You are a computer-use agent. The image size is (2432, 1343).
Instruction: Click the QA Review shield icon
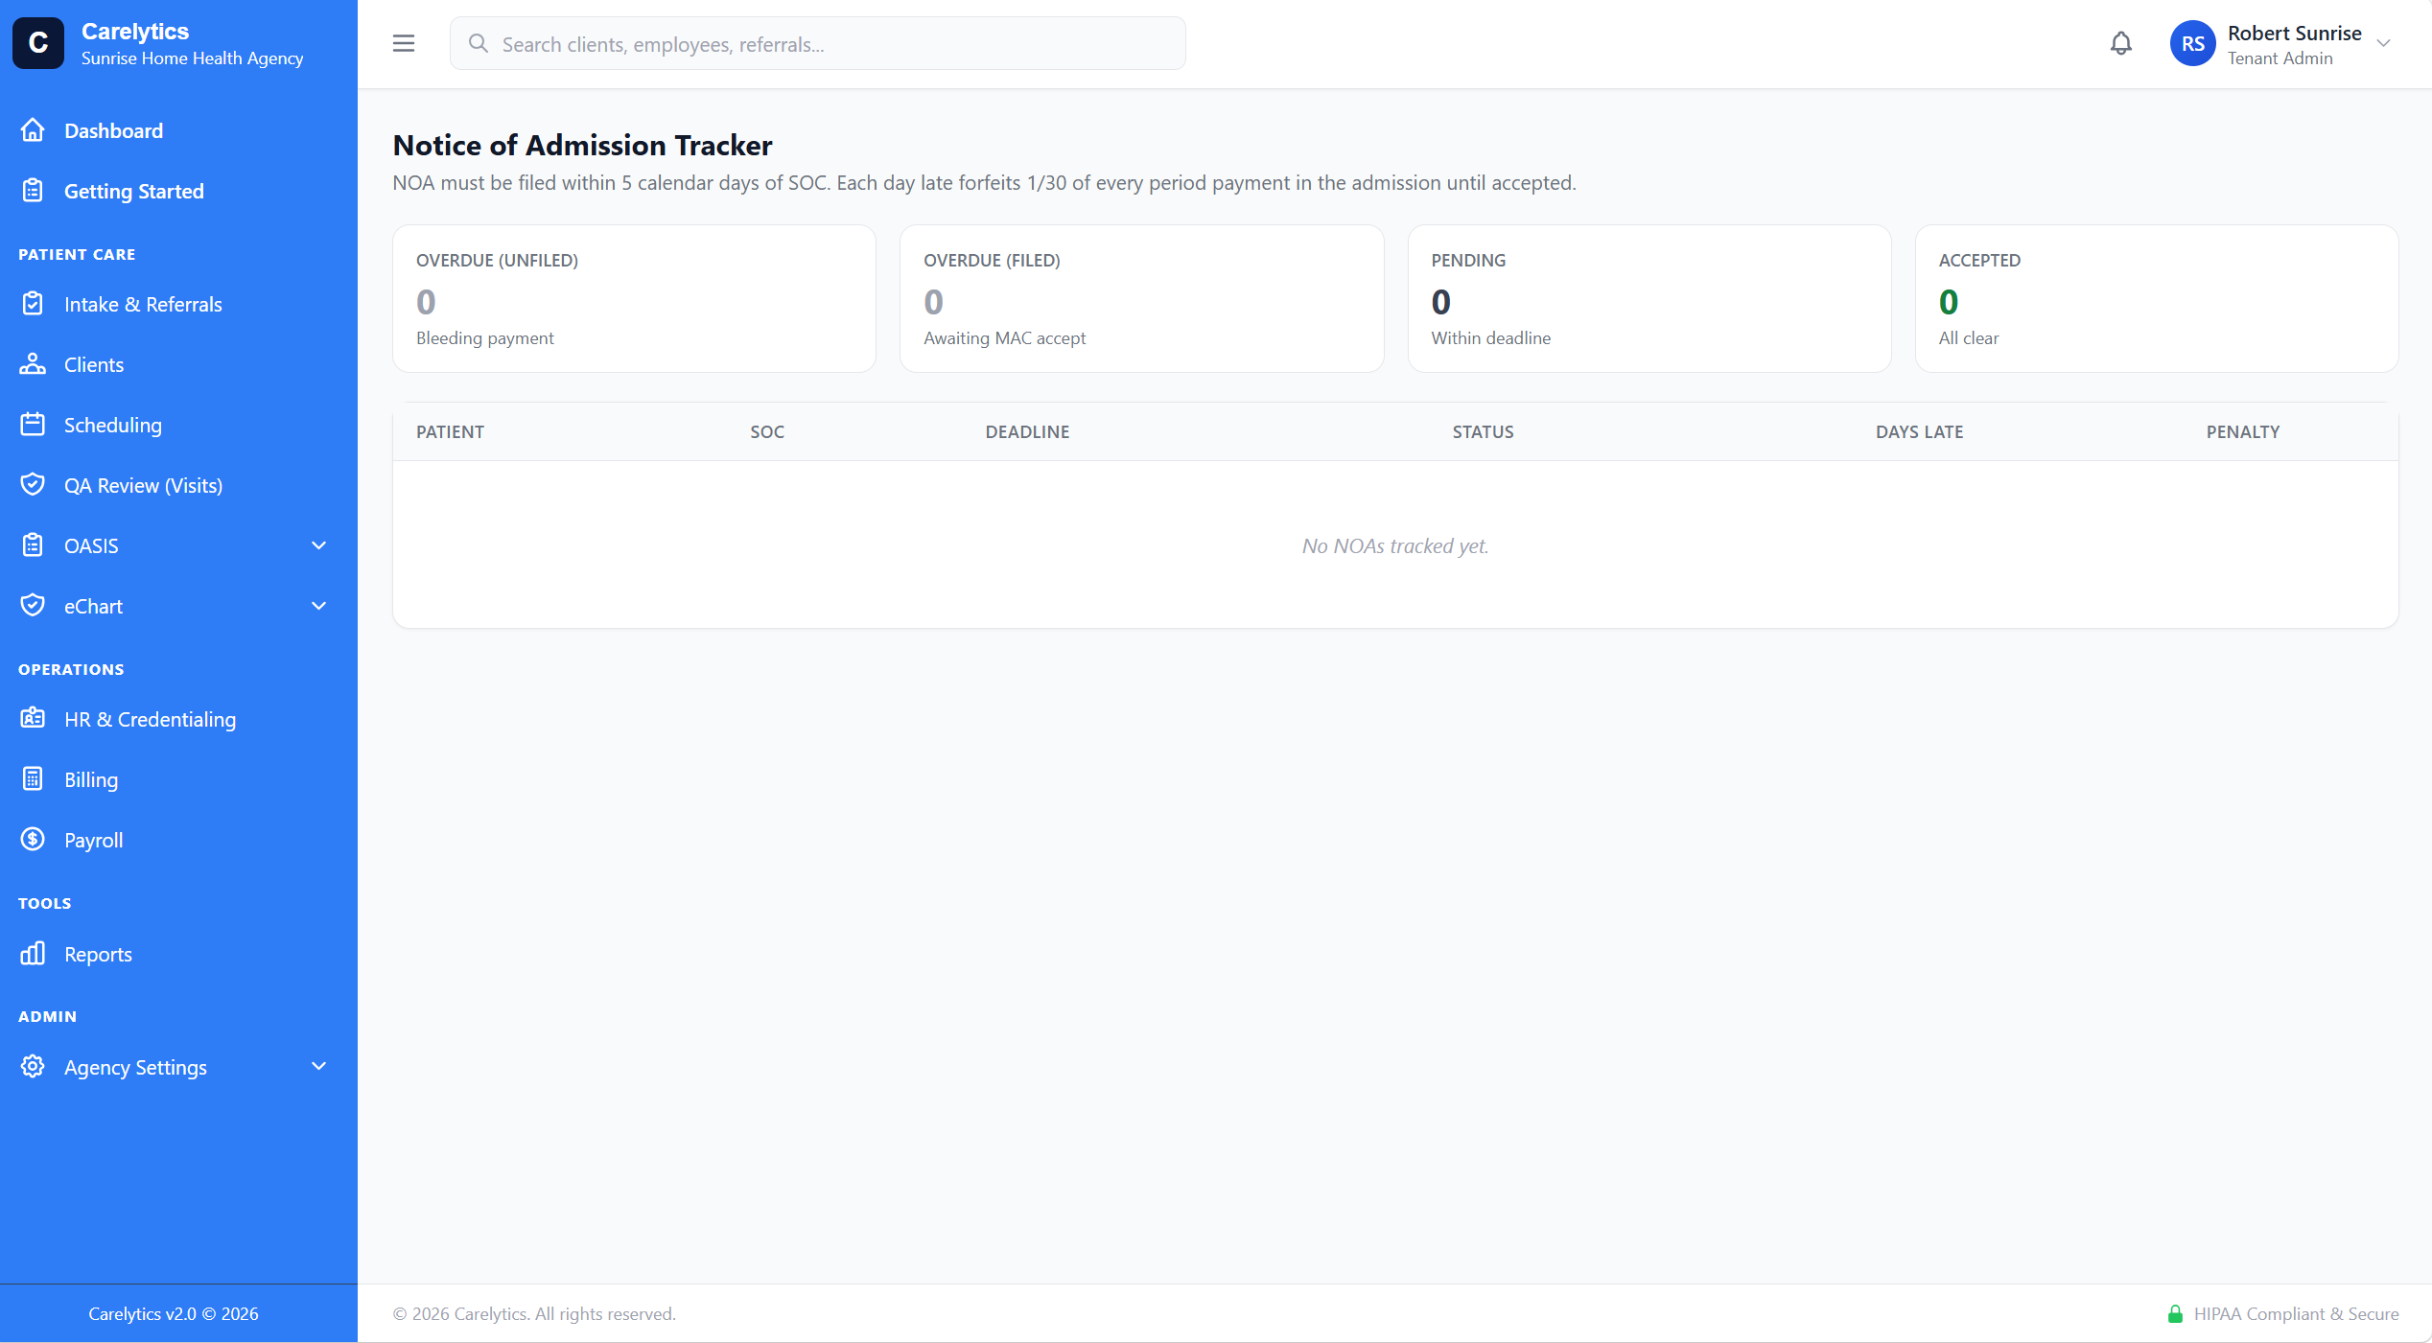(x=33, y=485)
